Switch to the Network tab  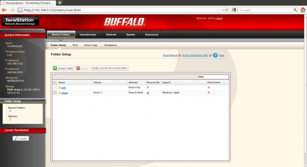pos(111,34)
